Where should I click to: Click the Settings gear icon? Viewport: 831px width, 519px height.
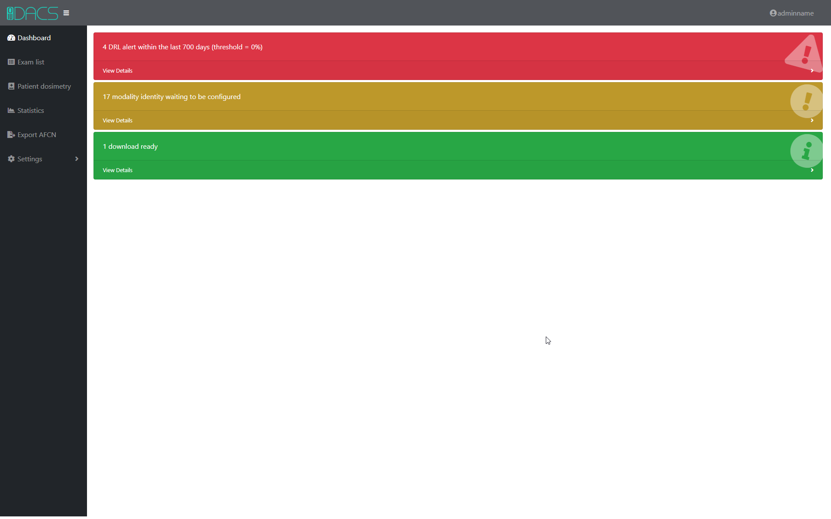point(11,159)
